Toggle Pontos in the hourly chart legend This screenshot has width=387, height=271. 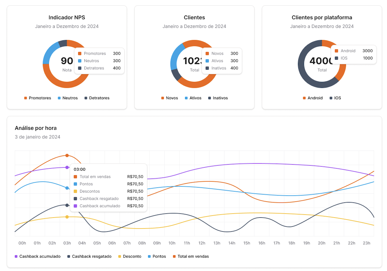tap(157, 256)
